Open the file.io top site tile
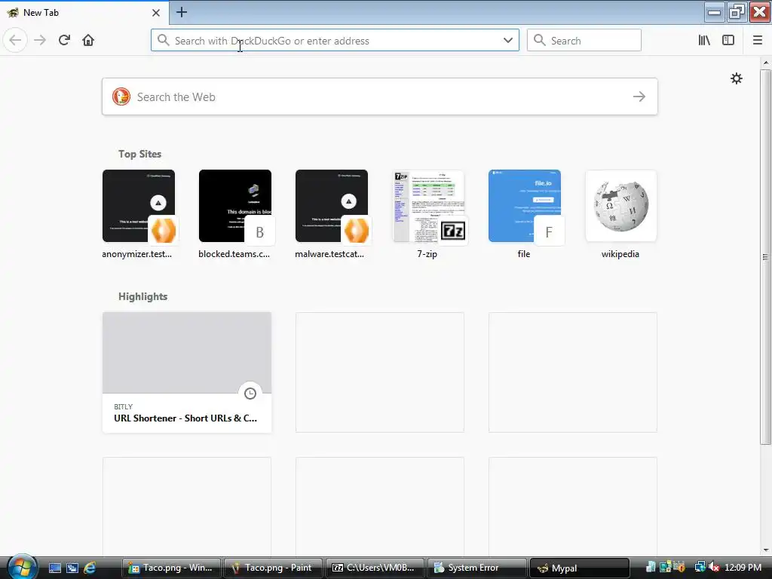 click(525, 214)
